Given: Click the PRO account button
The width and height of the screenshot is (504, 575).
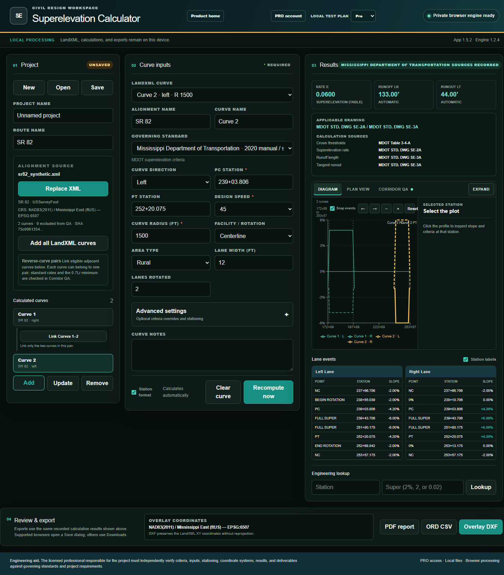Looking at the screenshot, I should point(288,16).
